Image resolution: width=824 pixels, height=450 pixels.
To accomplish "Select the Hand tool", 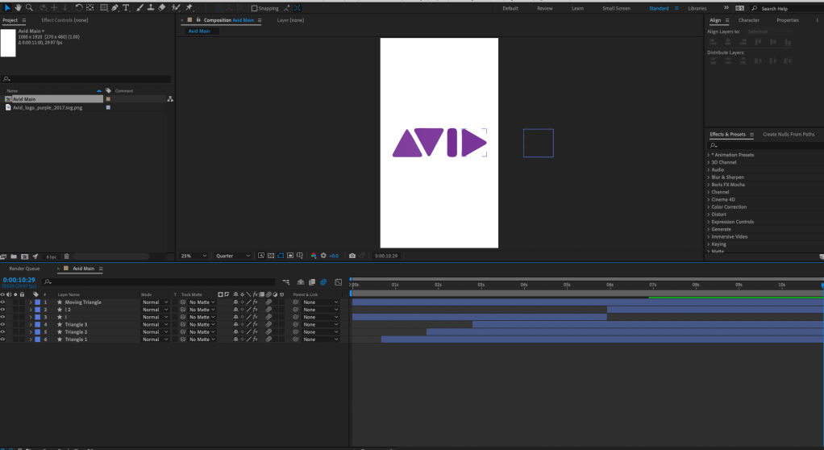I will pos(18,7).
